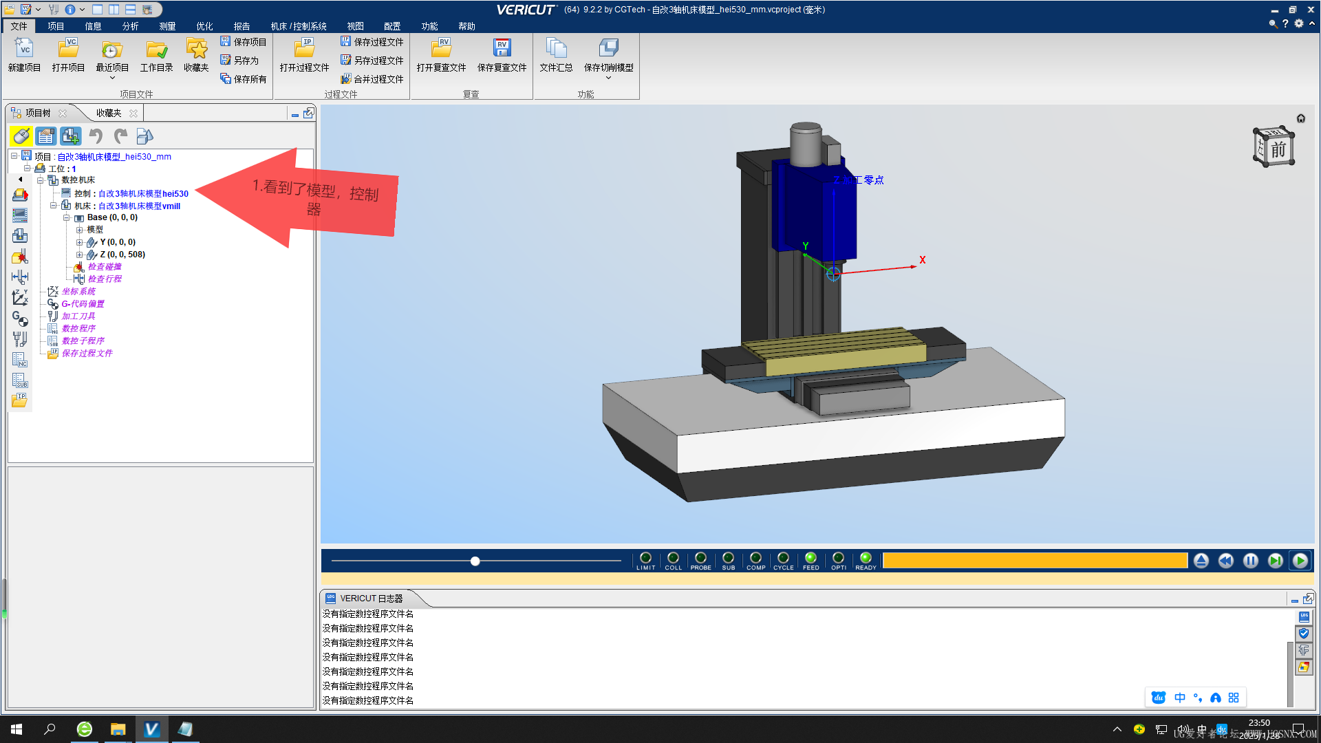
Task: Expand the Z (0, 0, 508) axis node
Action: [x=80, y=255]
